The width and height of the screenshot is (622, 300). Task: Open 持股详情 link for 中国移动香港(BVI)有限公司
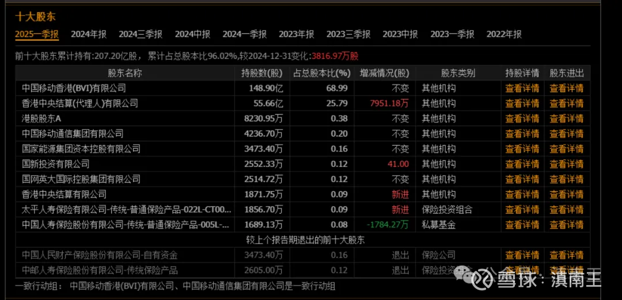click(522, 88)
